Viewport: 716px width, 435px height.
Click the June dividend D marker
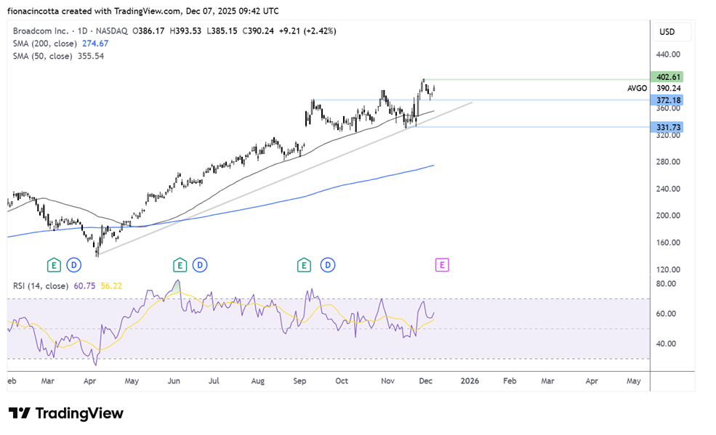[200, 265]
